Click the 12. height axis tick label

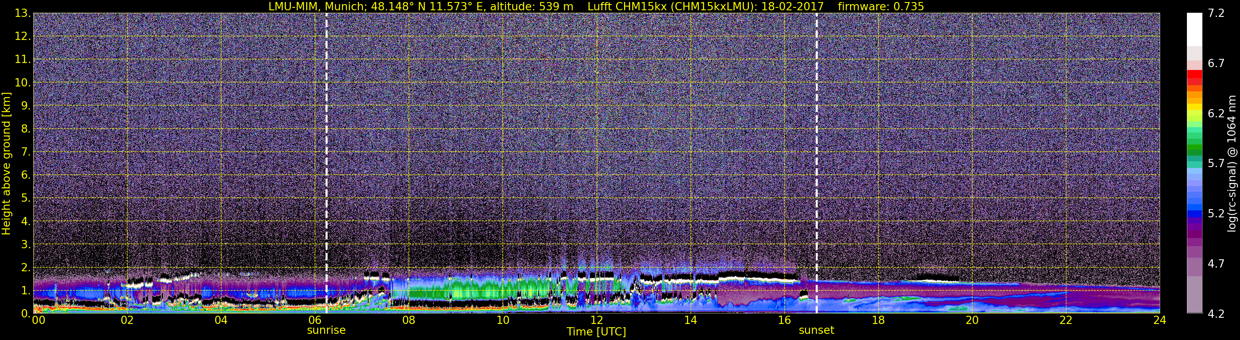[x=23, y=37]
